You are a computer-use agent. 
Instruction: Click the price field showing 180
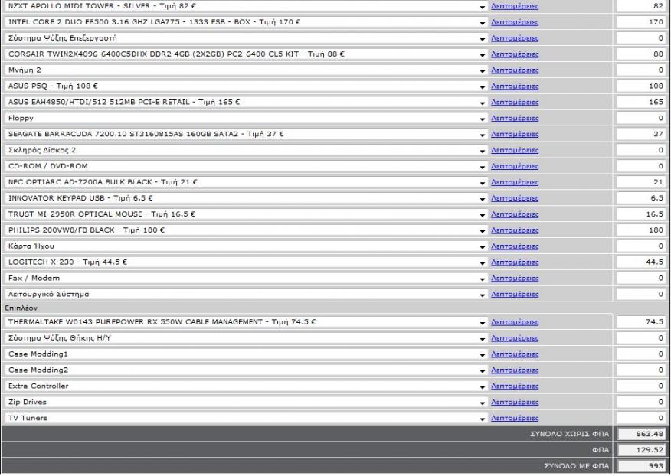641,230
